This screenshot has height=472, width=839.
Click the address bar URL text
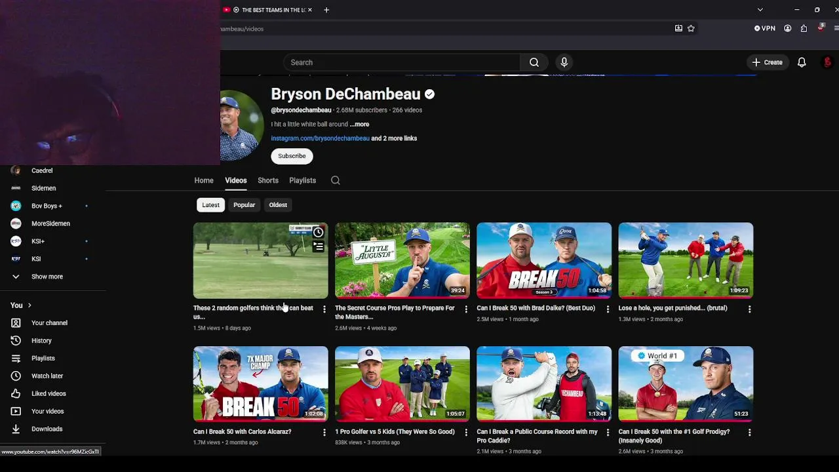tap(243, 29)
